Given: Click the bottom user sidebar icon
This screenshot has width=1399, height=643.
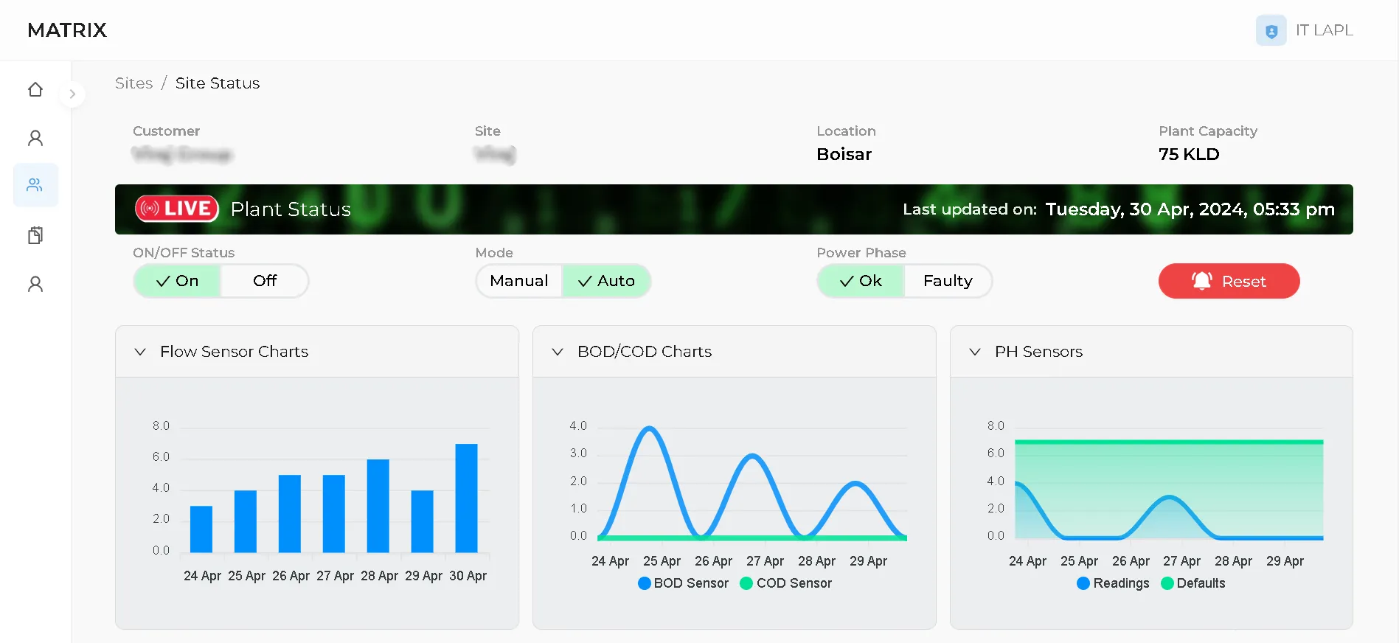Looking at the screenshot, I should tap(35, 284).
